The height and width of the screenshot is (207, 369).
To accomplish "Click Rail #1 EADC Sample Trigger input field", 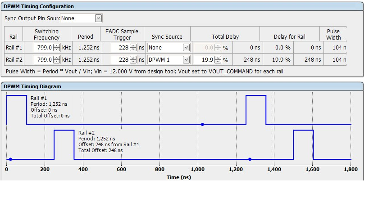I will [120, 47].
